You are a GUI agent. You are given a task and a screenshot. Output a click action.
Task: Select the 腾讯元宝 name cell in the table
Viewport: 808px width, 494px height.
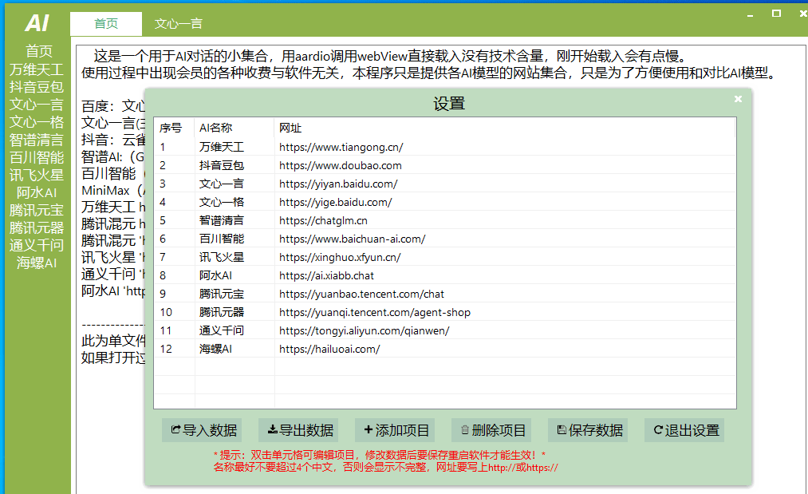pos(235,294)
